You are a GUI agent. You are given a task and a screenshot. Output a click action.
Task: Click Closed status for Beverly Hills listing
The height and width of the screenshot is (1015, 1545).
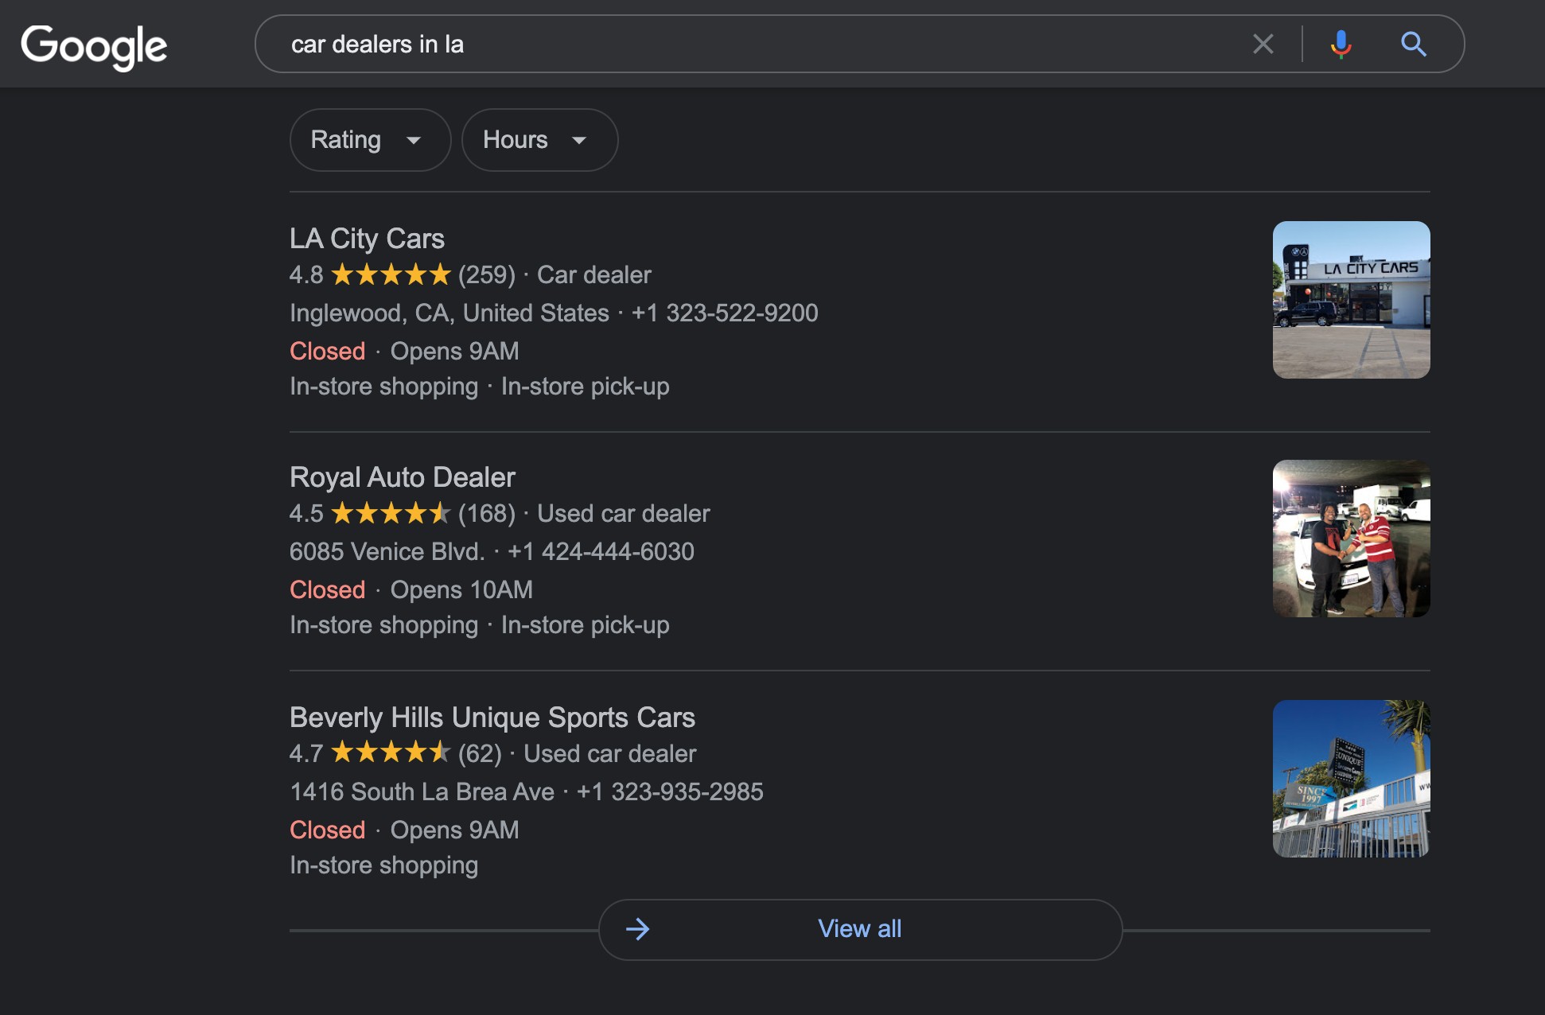(328, 830)
